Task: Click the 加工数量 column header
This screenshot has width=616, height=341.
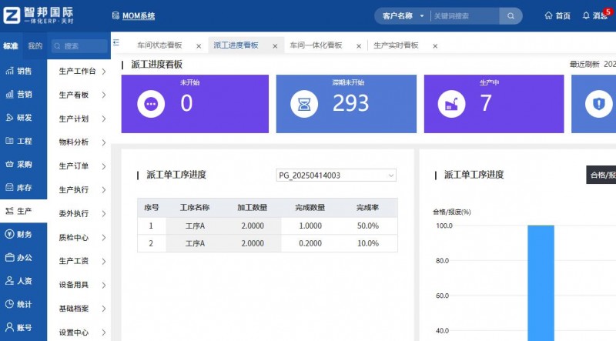Action: pos(253,207)
